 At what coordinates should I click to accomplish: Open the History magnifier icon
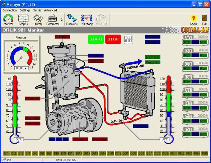(38, 20)
